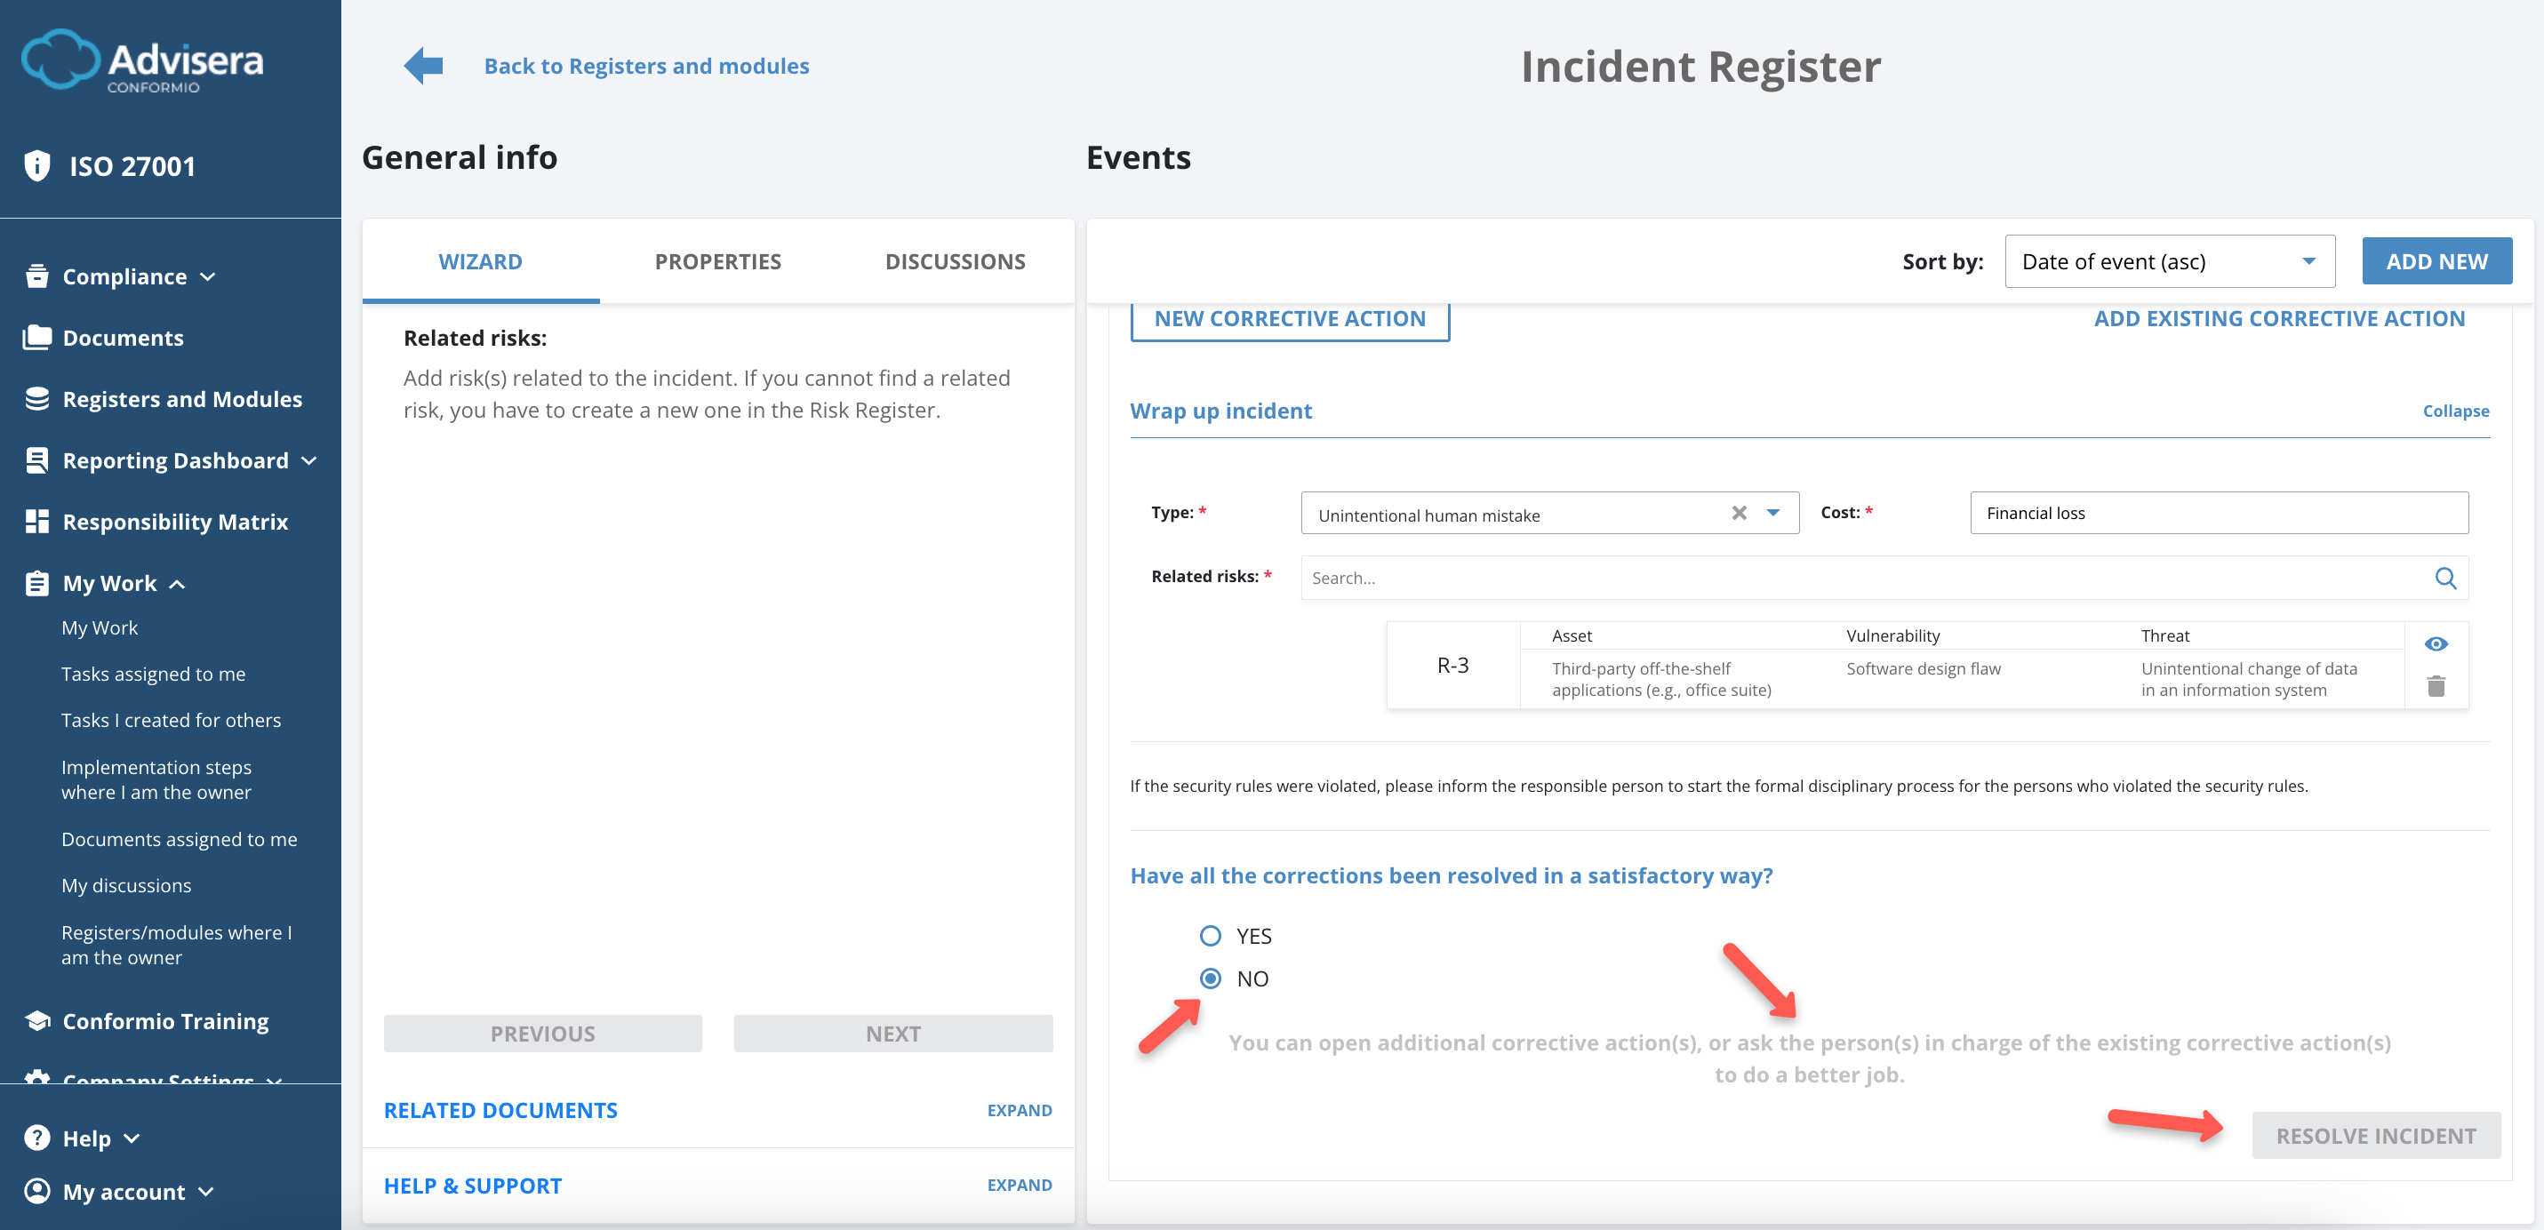This screenshot has width=2544, height=1230.
Task: Toggle the eye preview on risk R-3
Action: click(x=2436, y=643)
